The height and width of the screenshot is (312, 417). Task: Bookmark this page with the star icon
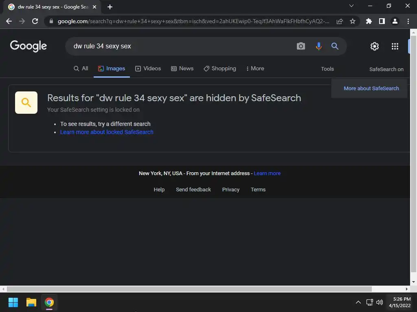353,21
